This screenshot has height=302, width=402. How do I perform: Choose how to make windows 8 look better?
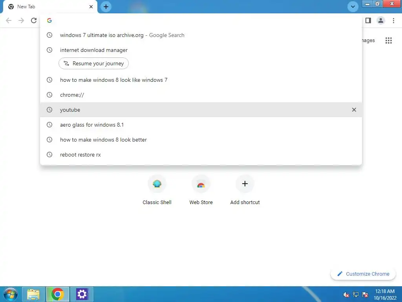pos(201,140)
